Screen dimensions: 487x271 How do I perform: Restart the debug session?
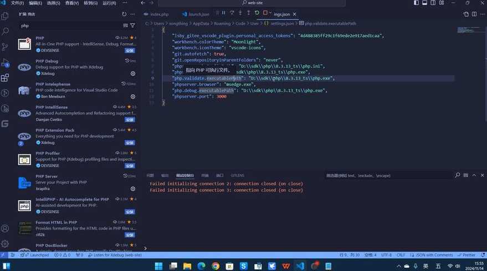[257, 13]
